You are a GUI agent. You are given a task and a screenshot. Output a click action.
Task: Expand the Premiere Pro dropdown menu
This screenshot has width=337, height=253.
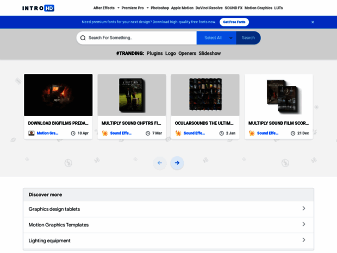point(147,8)
